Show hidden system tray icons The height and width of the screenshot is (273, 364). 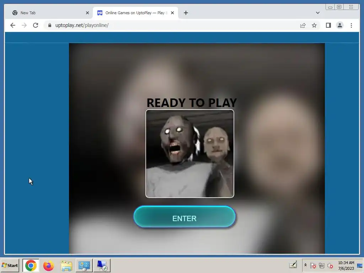point(305,265)
